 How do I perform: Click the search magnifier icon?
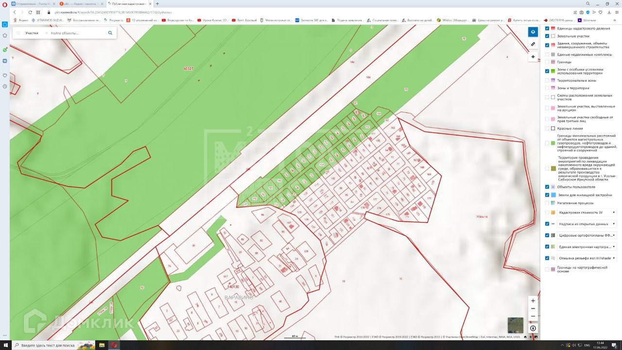pos(110,33)
